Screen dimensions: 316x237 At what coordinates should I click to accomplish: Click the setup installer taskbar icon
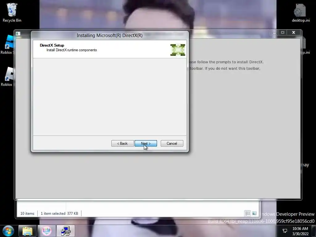click(x=66, y=231)
